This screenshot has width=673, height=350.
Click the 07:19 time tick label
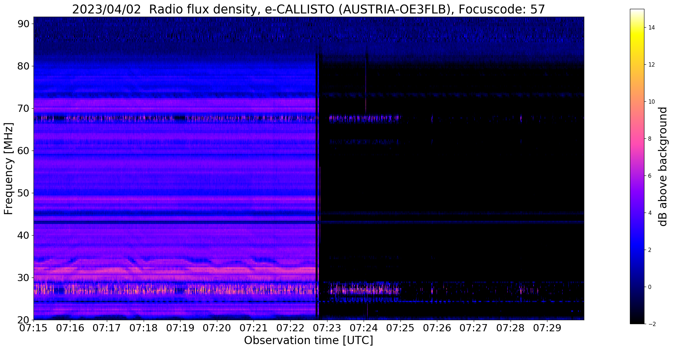(180, 328)
